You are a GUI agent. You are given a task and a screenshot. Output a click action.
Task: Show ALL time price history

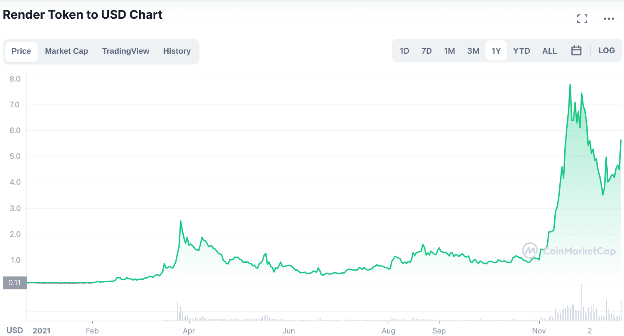point(549,51)
